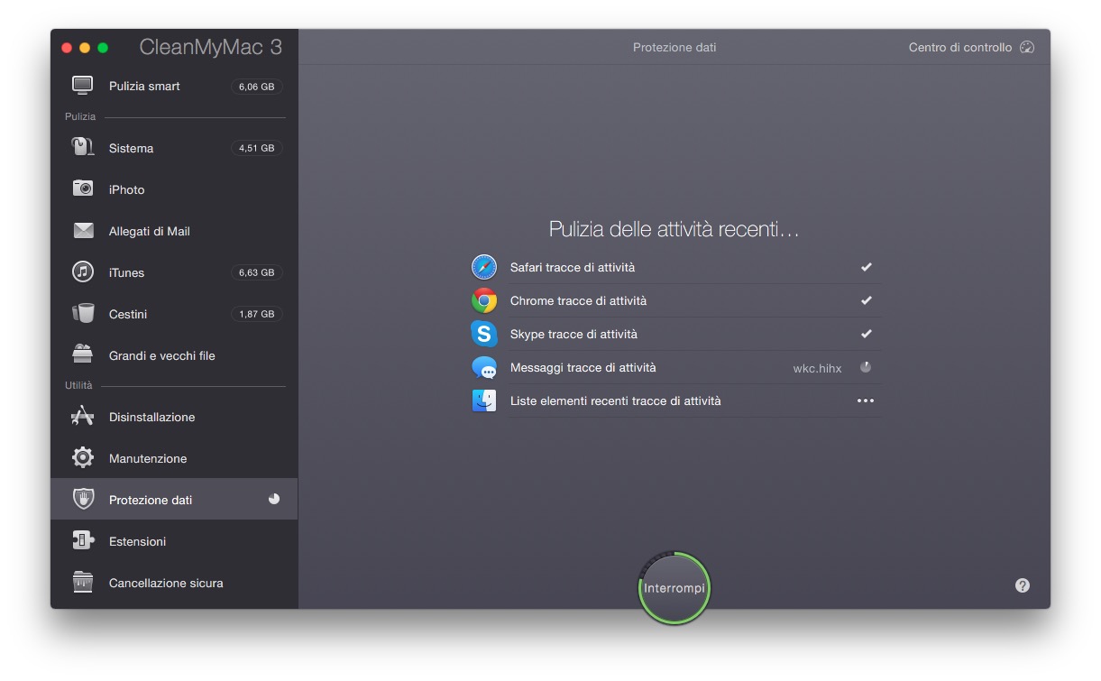Click the 4,51 GB size badge
1101x681 pixels.
pyautogui.click(x=257, y=148)
